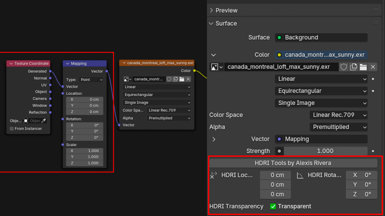This screenshot has height=216, width=385.
Task: Open the Linear Rec.709 Color Space dropdown in properties
Action: (338, 115)
